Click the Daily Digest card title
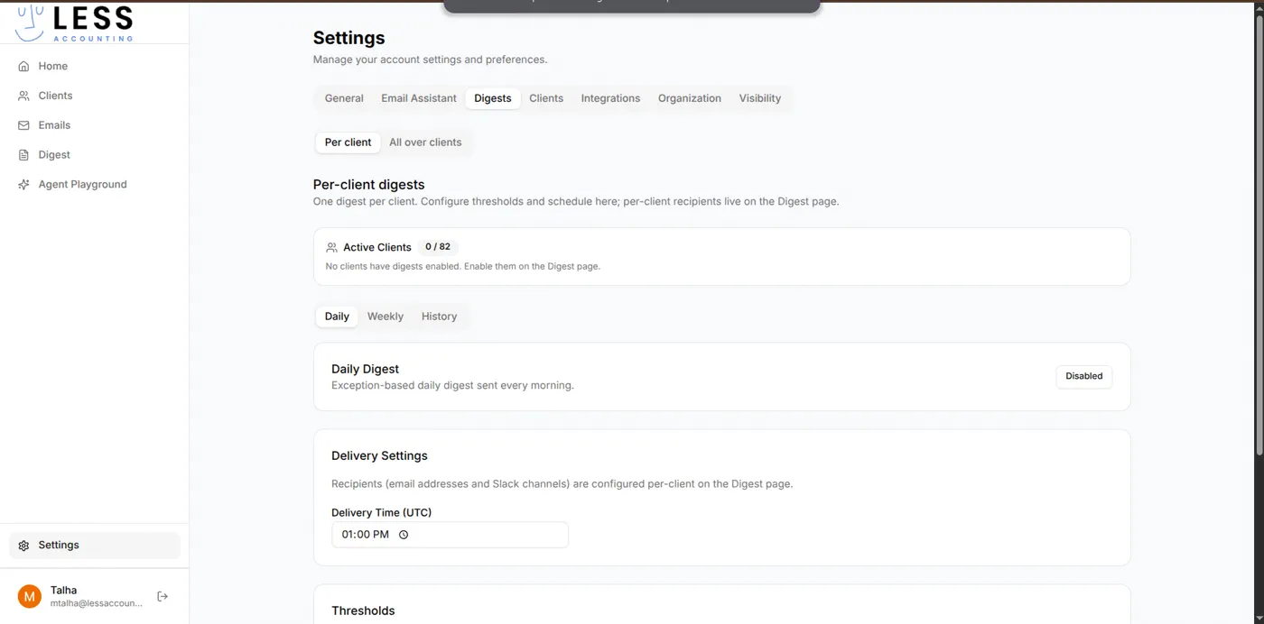This screenshot has width=1264, height=624. click(366, 369)
